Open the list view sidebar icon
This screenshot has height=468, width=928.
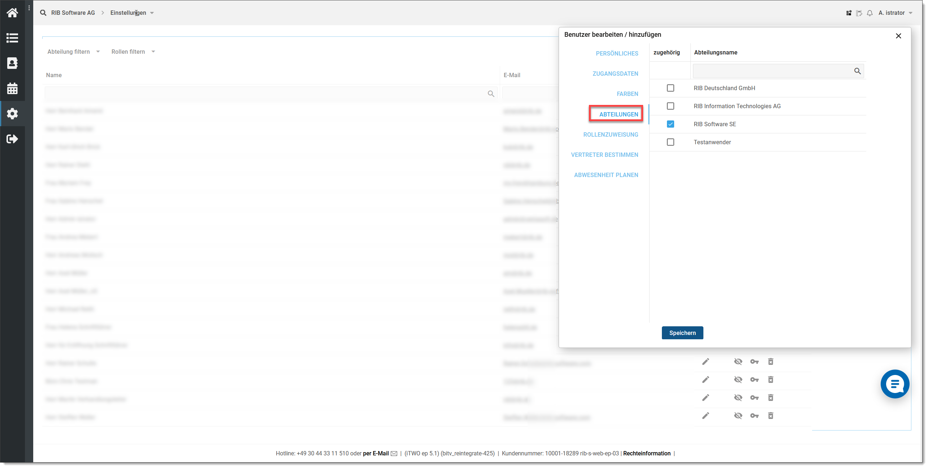[12, 38]
